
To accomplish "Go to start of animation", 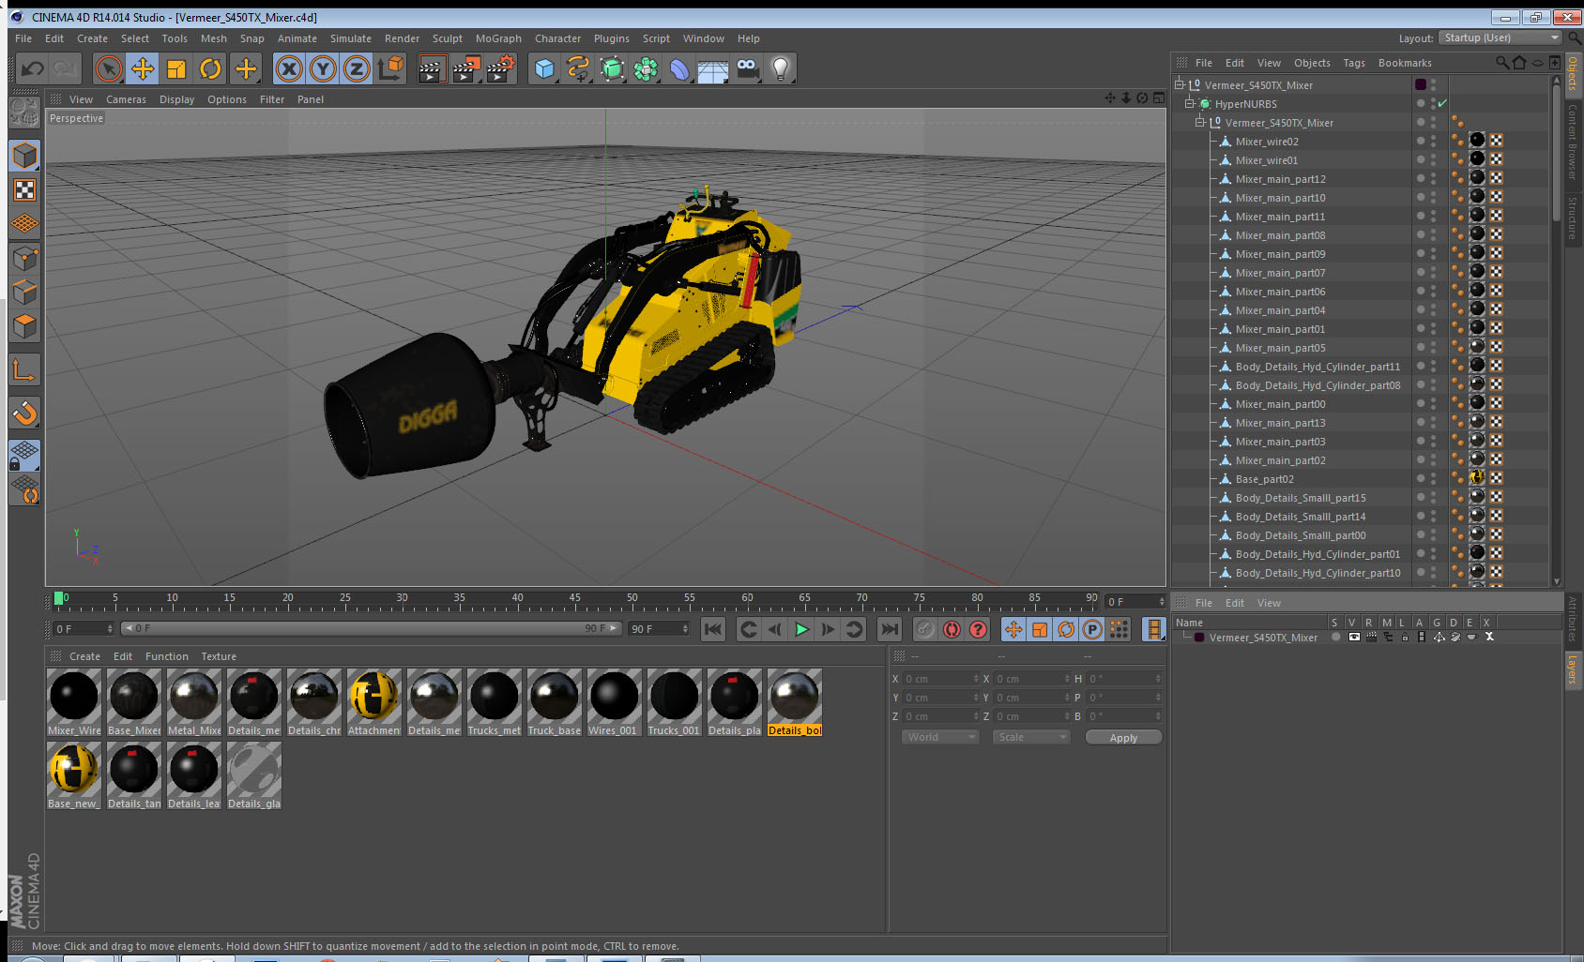I will click(713, 629).
